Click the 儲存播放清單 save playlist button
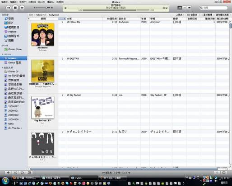This screenshot has height=186, width=232. pyautogui.click(x=223, y=15)
